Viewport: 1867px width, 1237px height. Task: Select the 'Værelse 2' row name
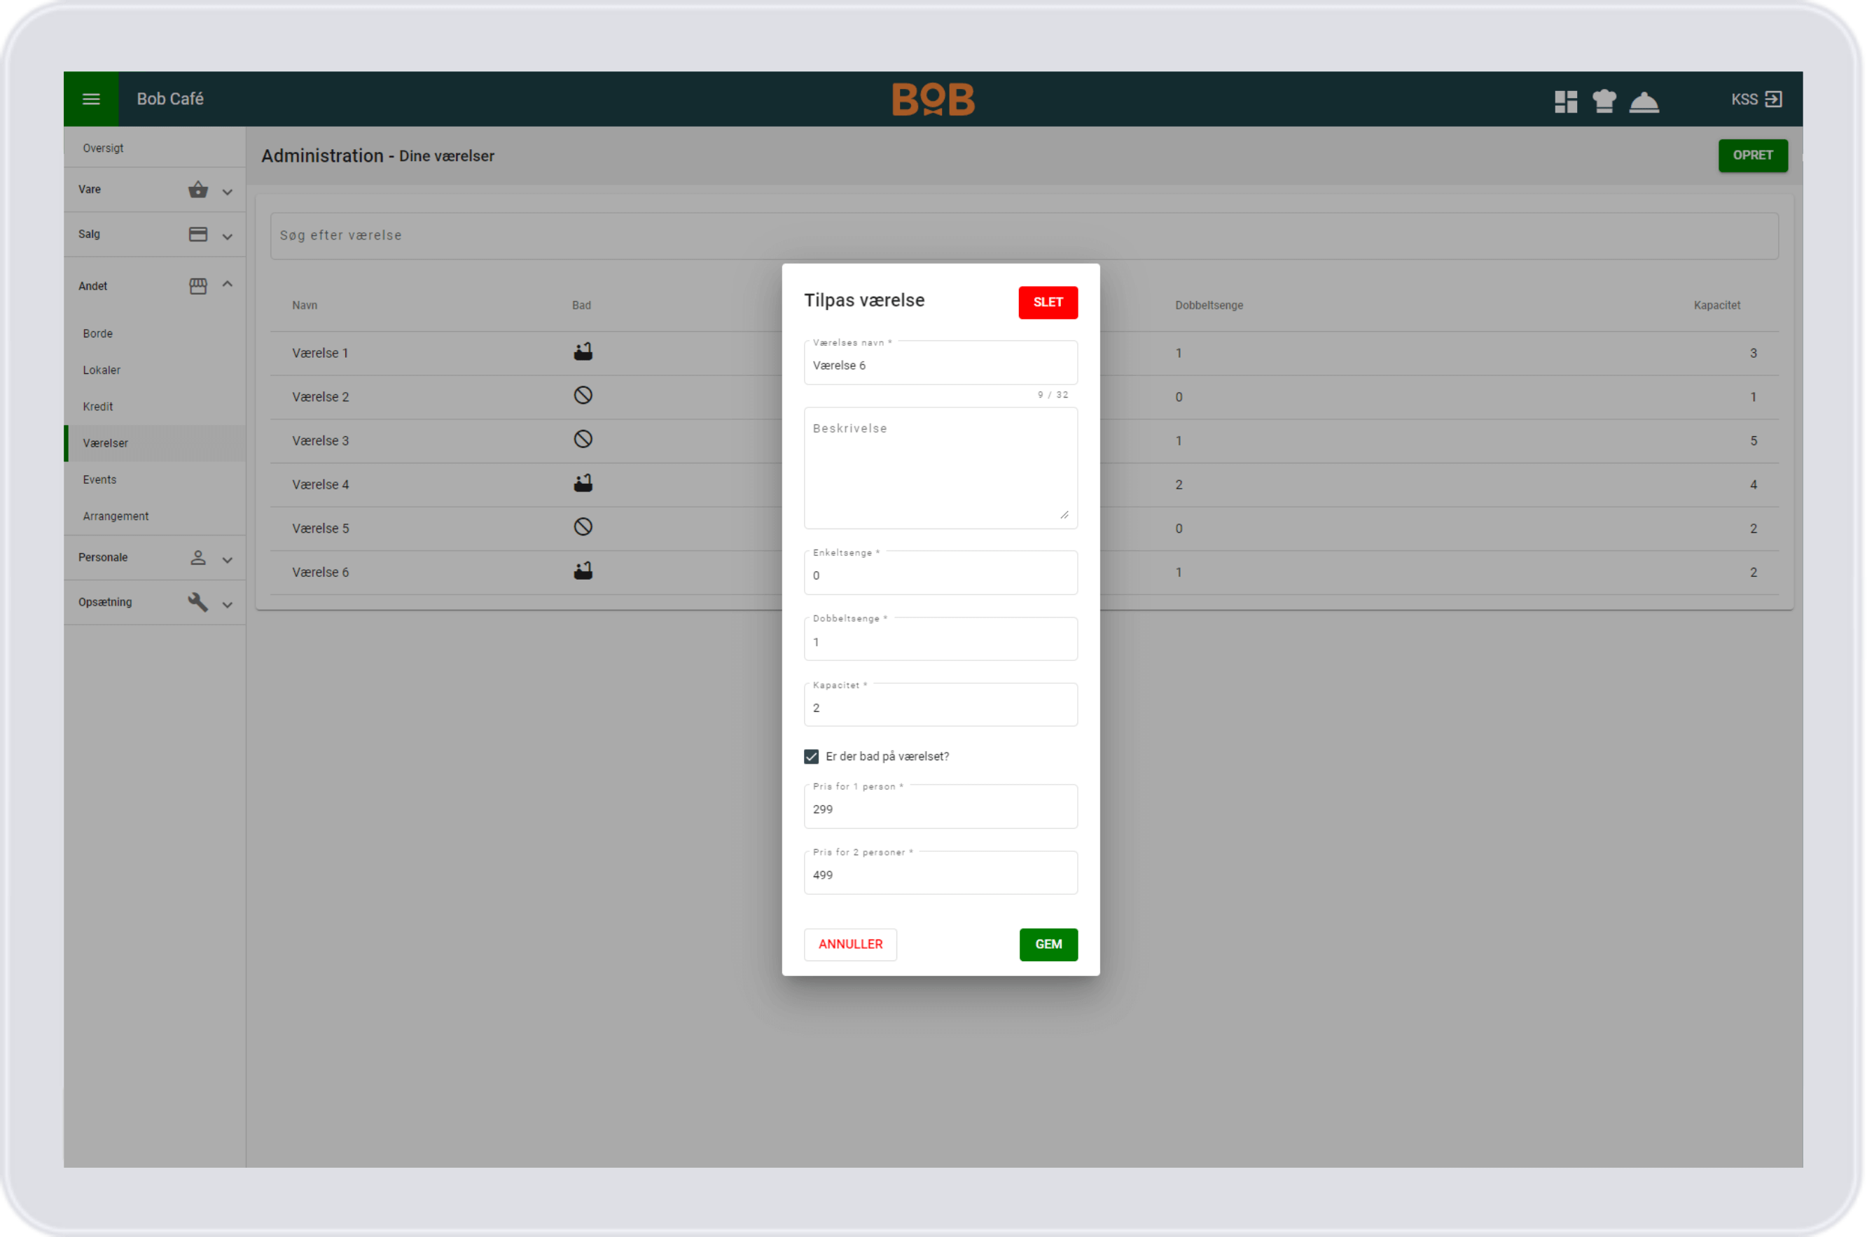tap(320, 397)
